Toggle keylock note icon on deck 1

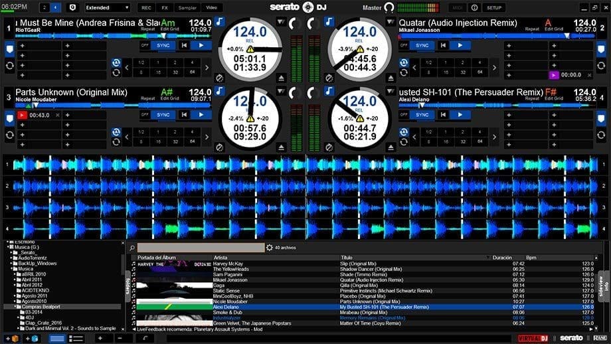point(220,21)
